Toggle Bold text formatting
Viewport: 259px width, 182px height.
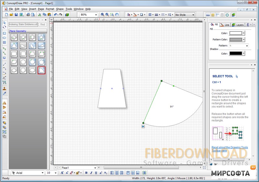pyautogui.click(x=86, y=173)
